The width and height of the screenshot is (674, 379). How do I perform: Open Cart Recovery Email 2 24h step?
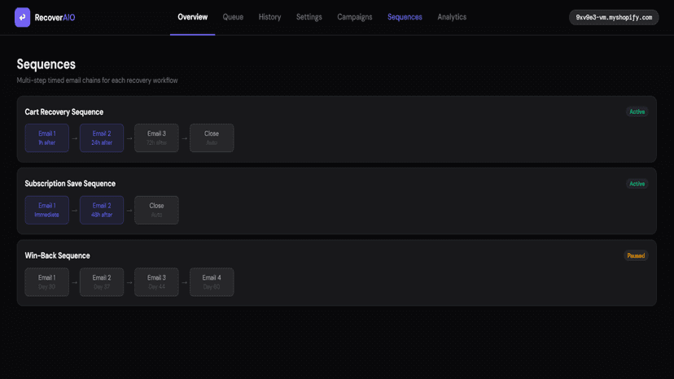pyautogui.click(x=102, y=138)
